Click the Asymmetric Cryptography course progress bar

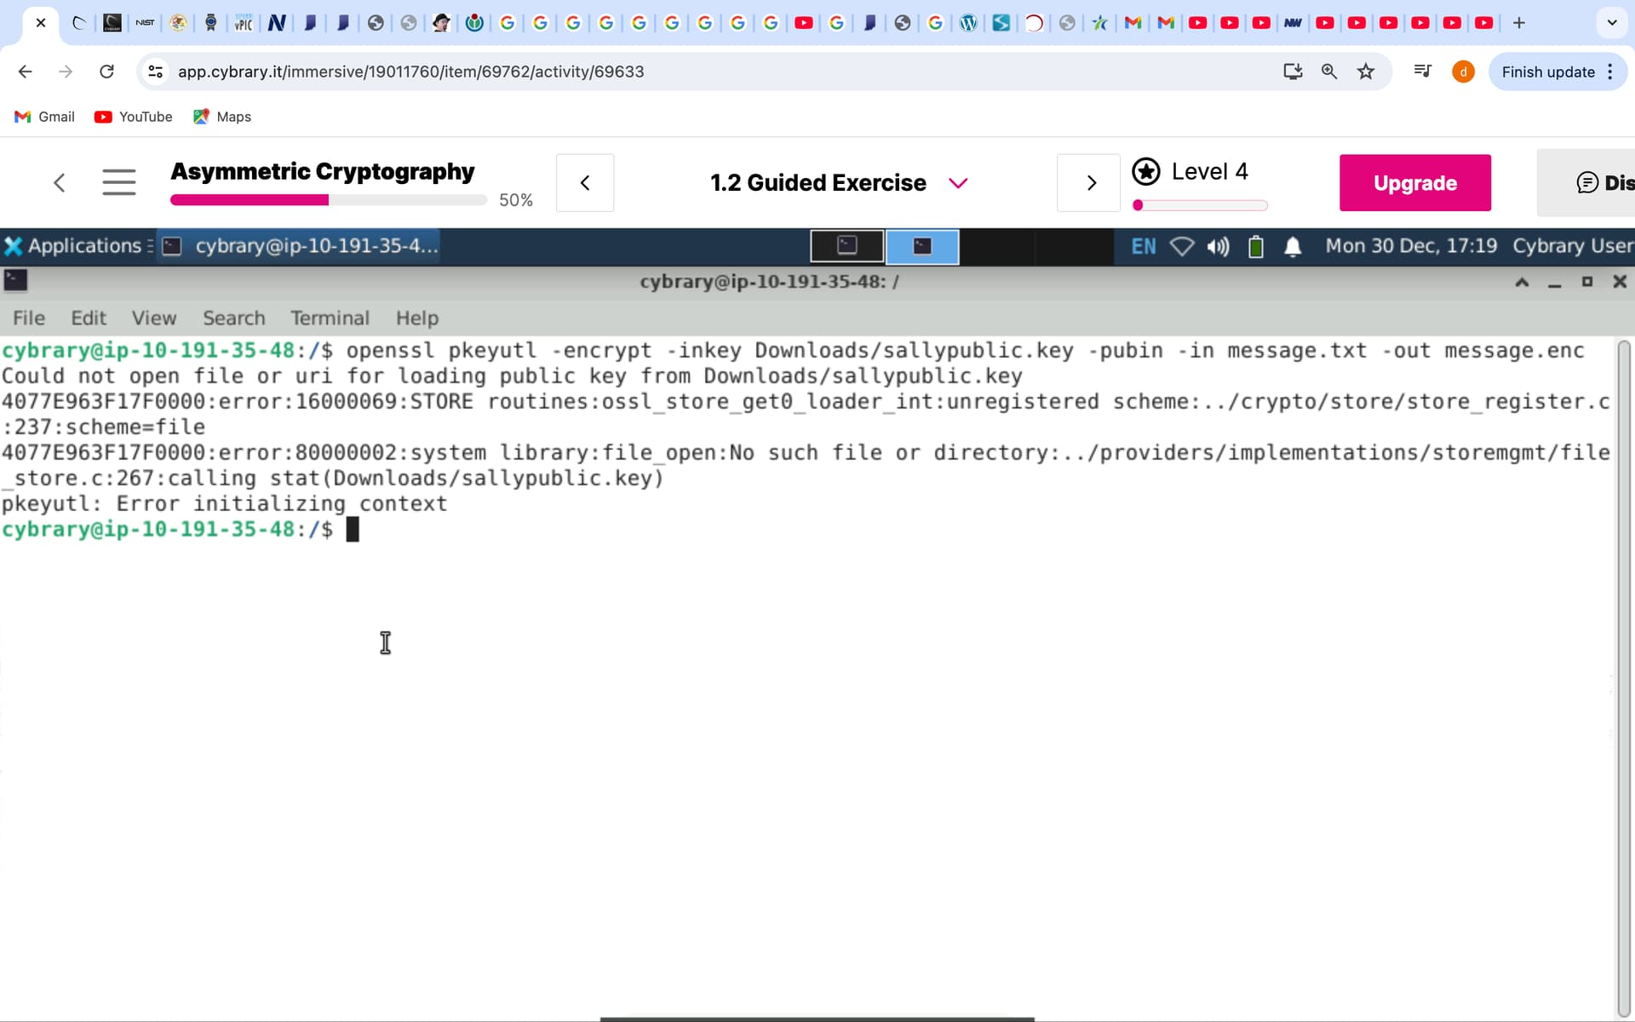coord(328,200)
